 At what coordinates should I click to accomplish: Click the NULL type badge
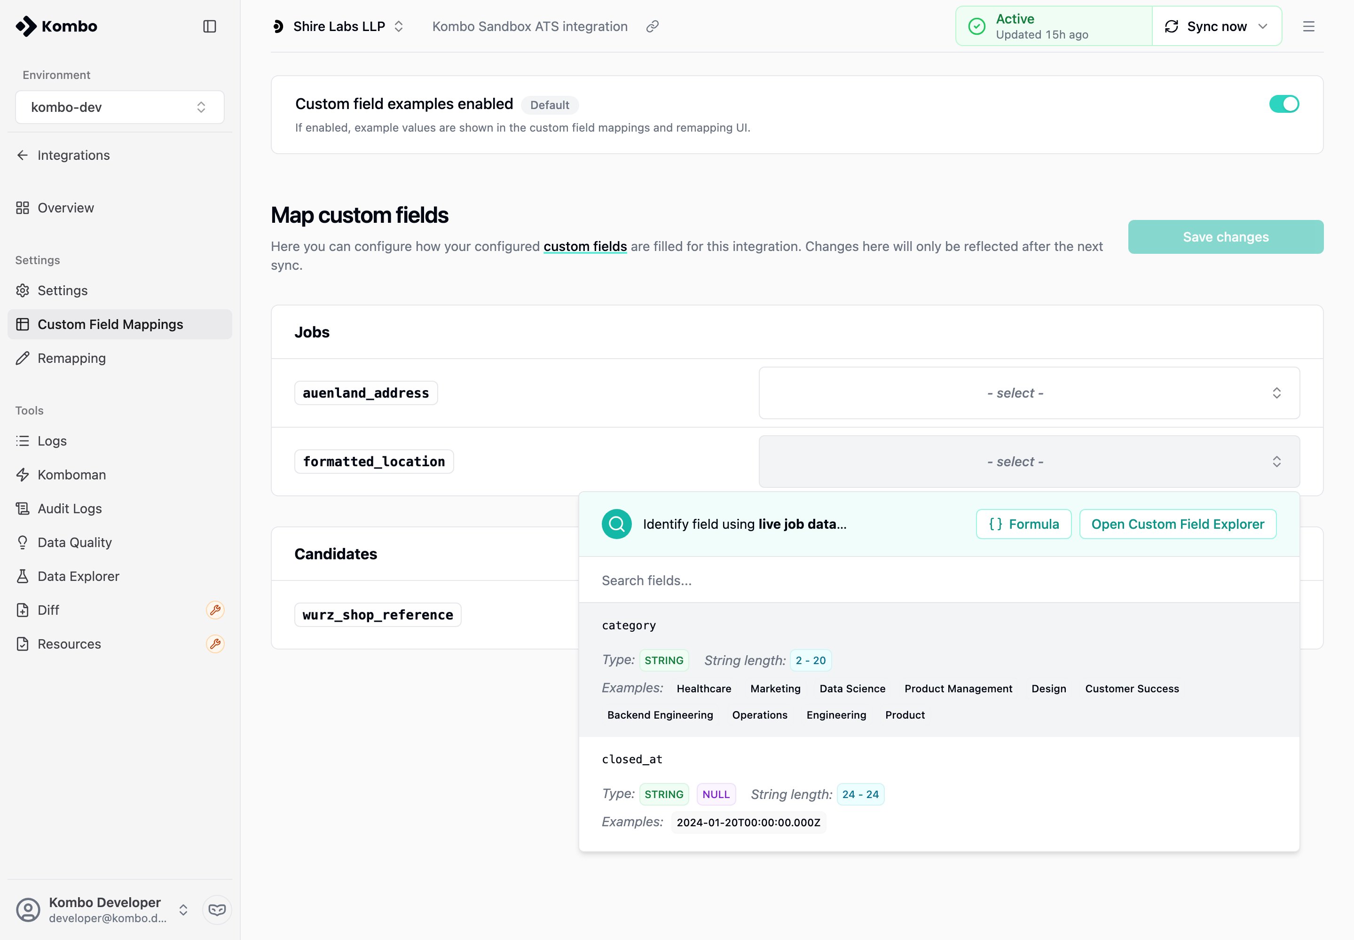tap(716, 794)
